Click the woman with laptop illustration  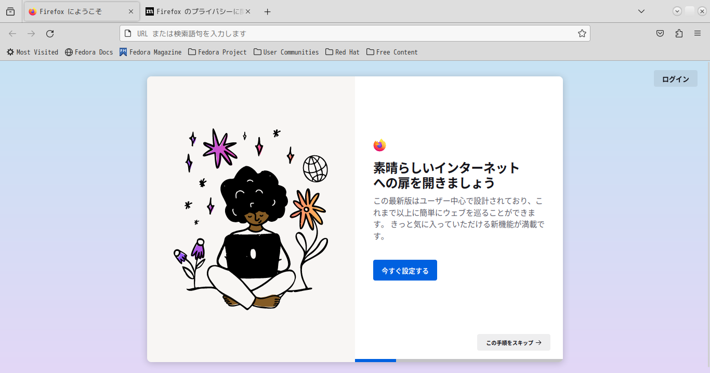point(251,219)
